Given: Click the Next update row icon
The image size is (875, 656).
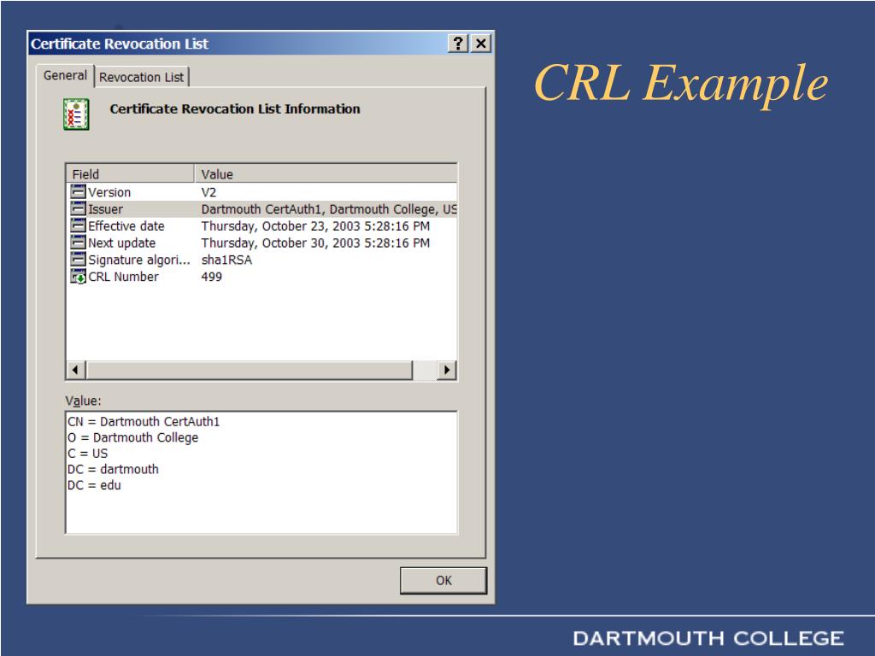Looking at the screenshot, I should tap(78, 243).
